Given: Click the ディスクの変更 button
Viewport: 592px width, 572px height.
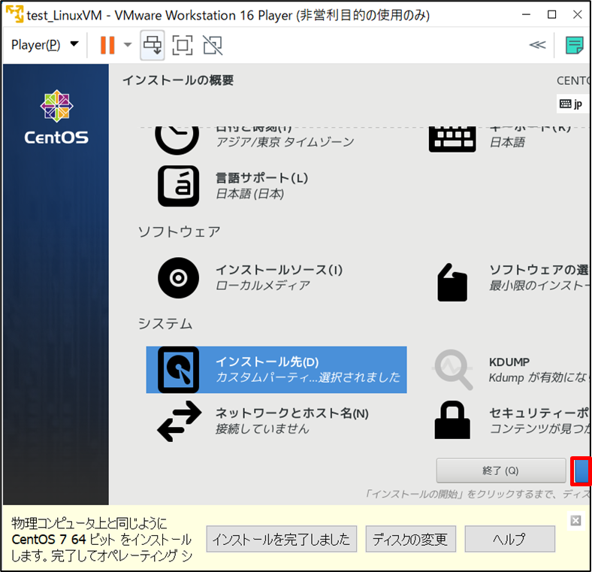Looking at the screenshot, I should coord(410,539).
